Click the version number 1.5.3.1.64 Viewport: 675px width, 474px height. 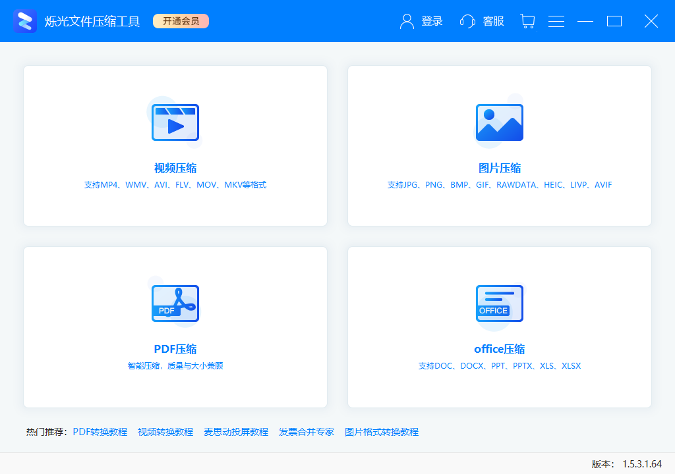[644, 462]
